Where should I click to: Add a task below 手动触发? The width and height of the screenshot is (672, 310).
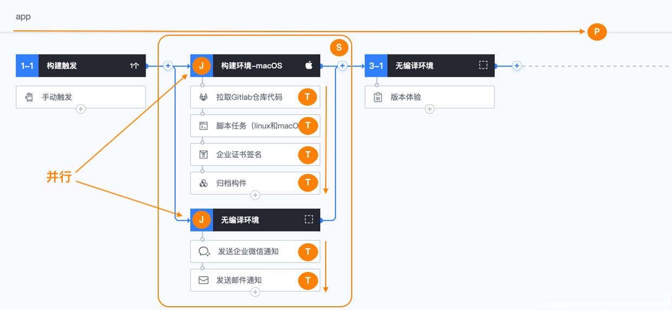[x=81, y=109]
